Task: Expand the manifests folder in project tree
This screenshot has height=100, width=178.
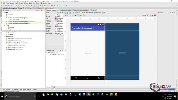Action: (5, 14)
